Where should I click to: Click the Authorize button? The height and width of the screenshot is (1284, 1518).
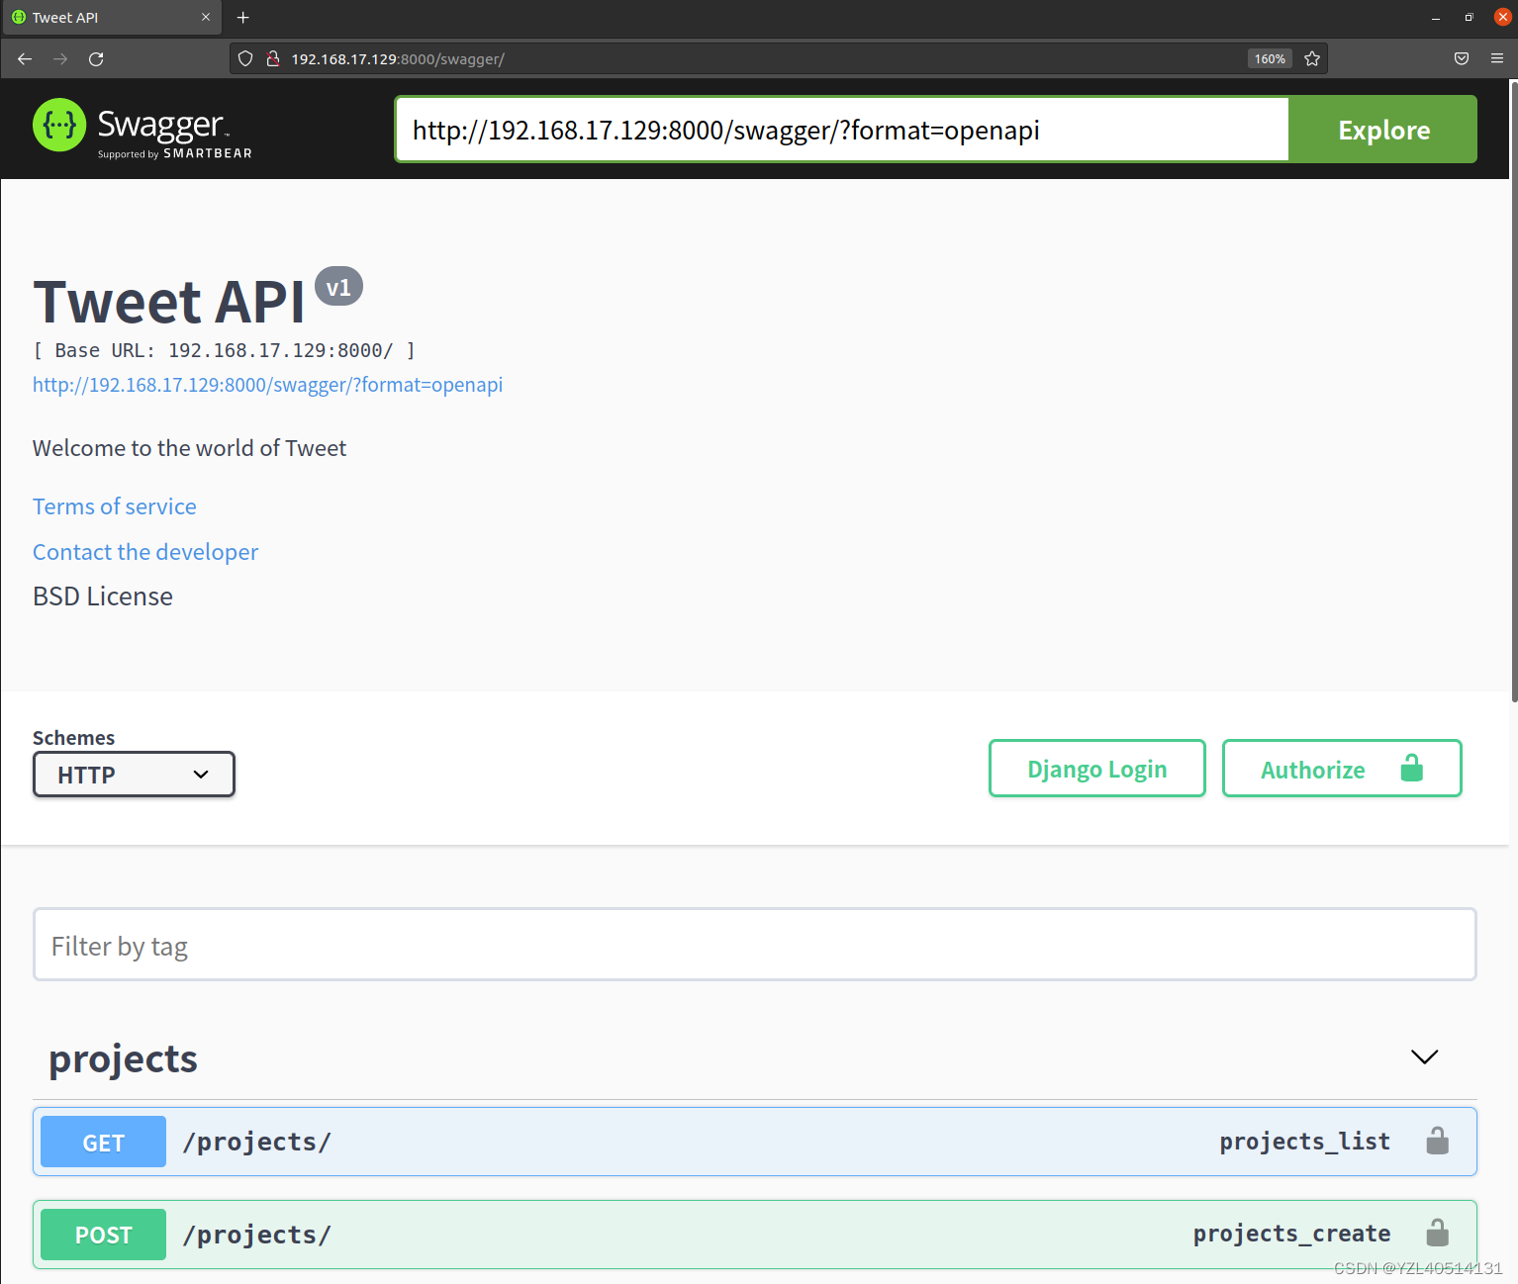click(1342, 769)
